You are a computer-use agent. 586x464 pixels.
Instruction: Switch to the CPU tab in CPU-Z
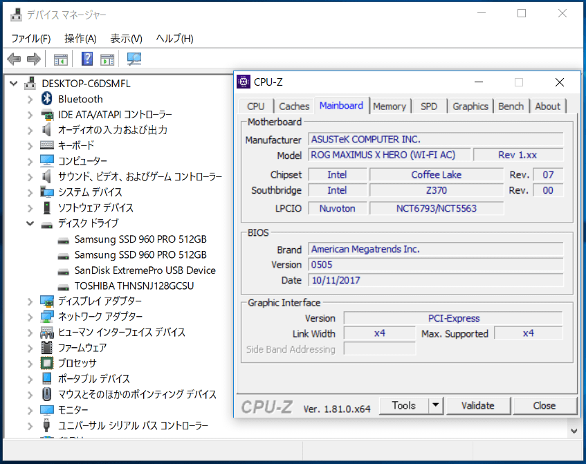tap(255, 106)
